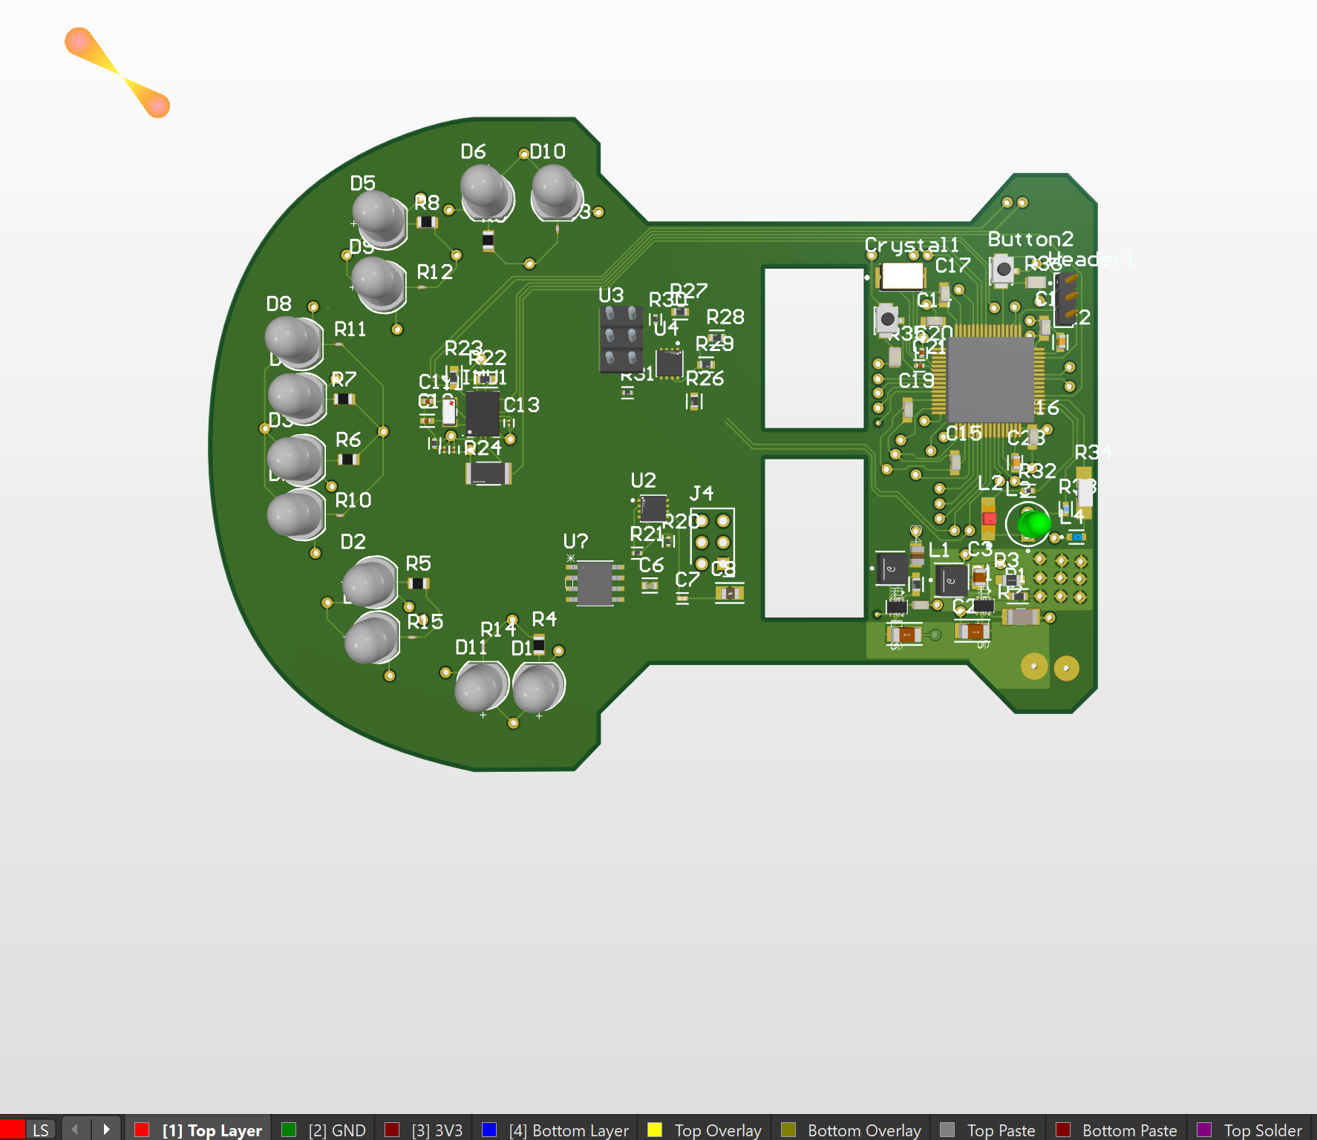
Task: Select the lower rectangular board cutout
Action: tap(814, 538)
